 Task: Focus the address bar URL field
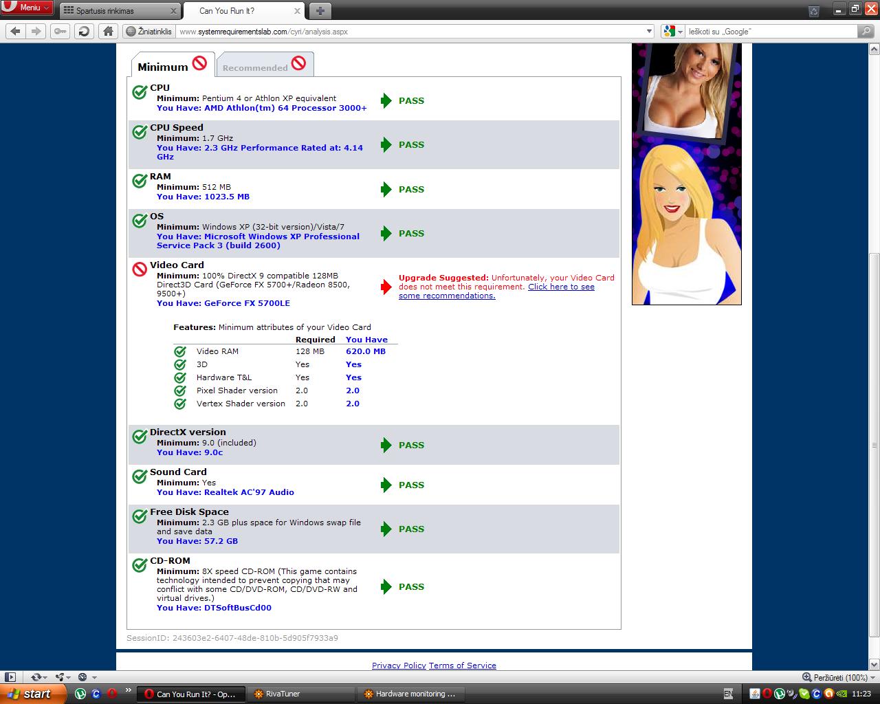point(409,32)
